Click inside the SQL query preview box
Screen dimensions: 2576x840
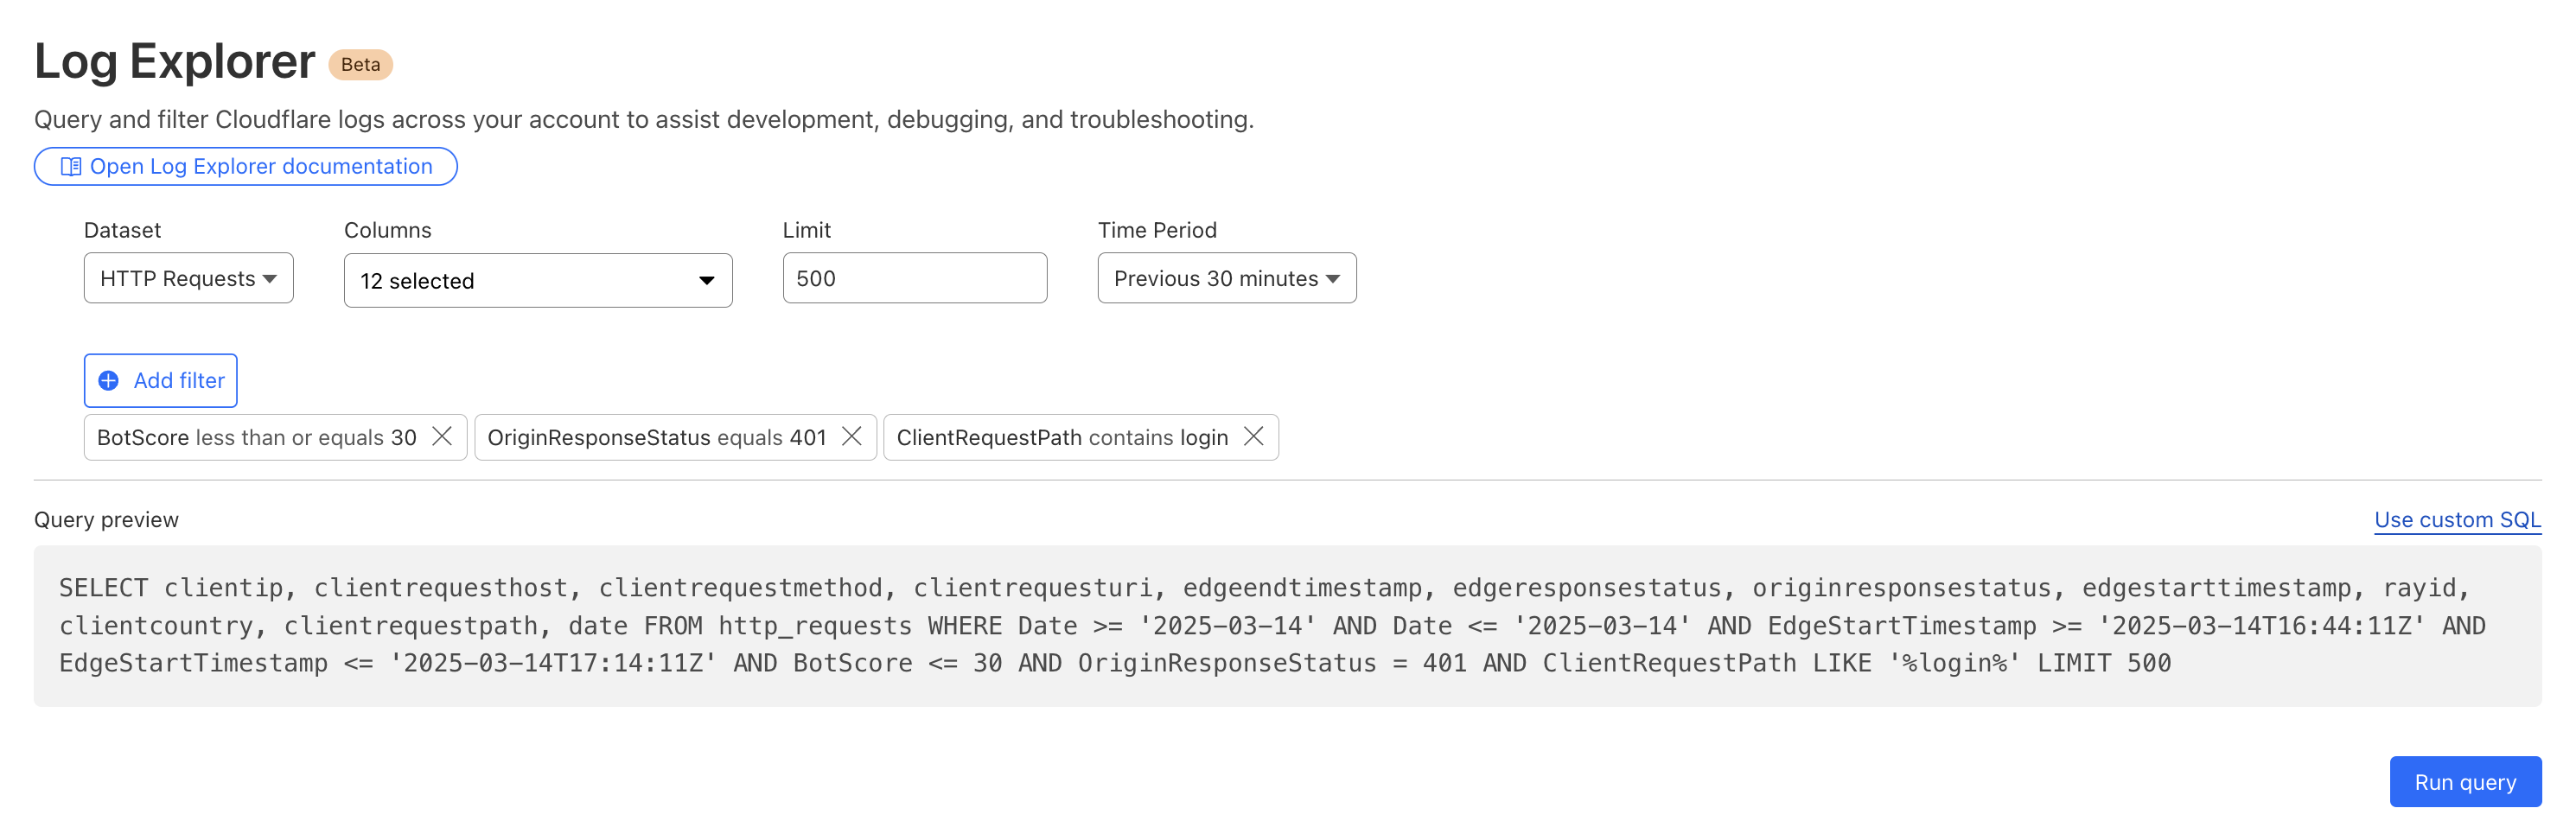tap(1286, 625)
